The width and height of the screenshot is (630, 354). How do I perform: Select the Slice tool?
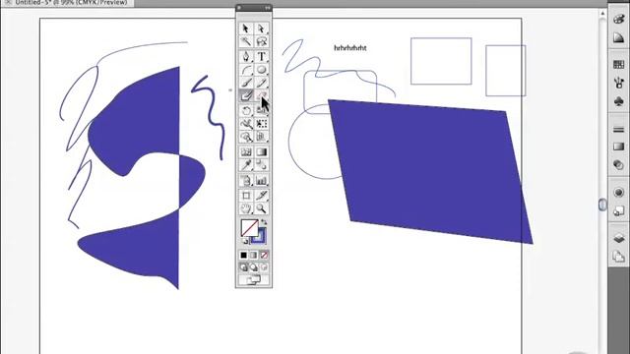click(261, 196)
